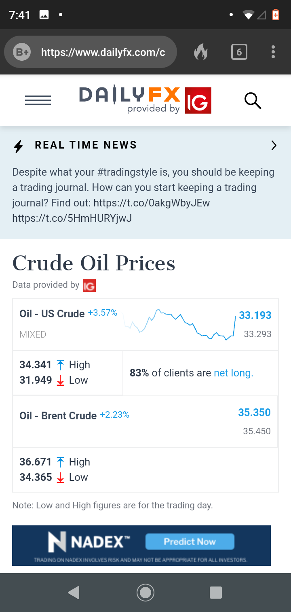Click the DailyFX logo
291x612 pixels.
[129, 99]
